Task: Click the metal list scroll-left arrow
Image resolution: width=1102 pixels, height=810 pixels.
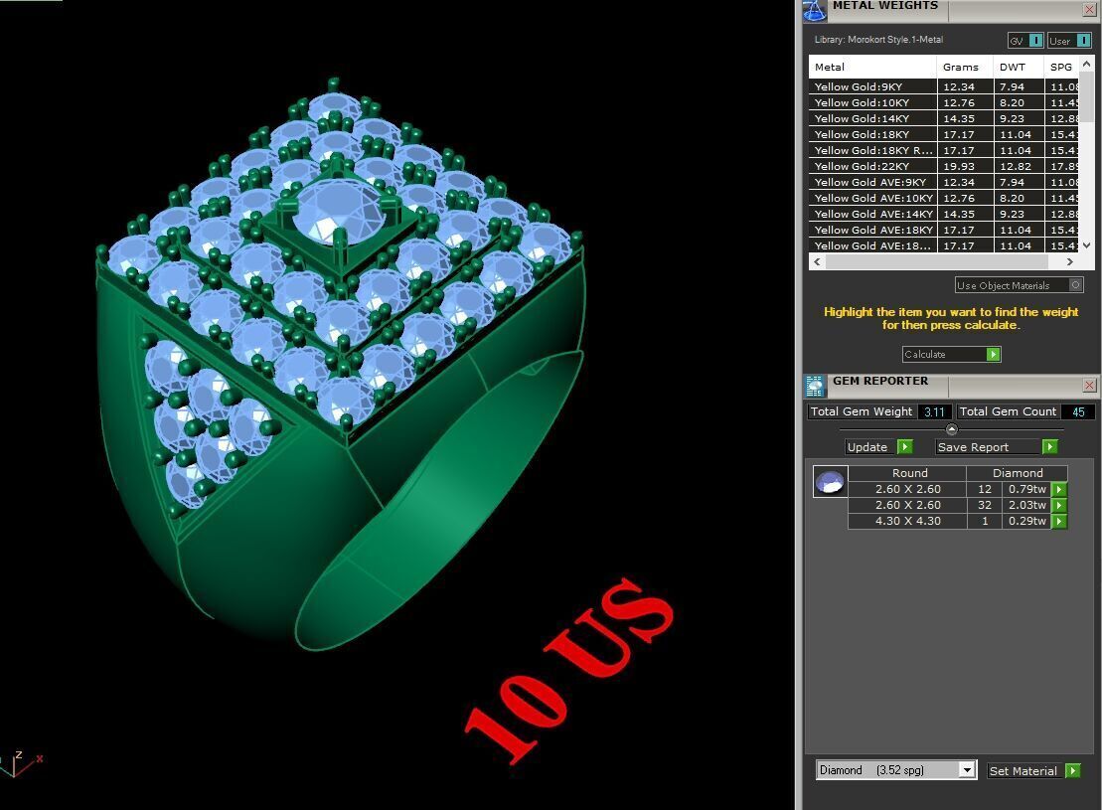Action: pyautogui.click(x=816, y=261)
